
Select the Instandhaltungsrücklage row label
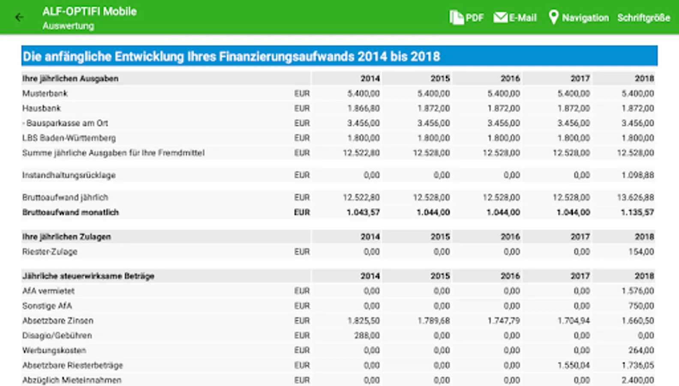point(69,175)
